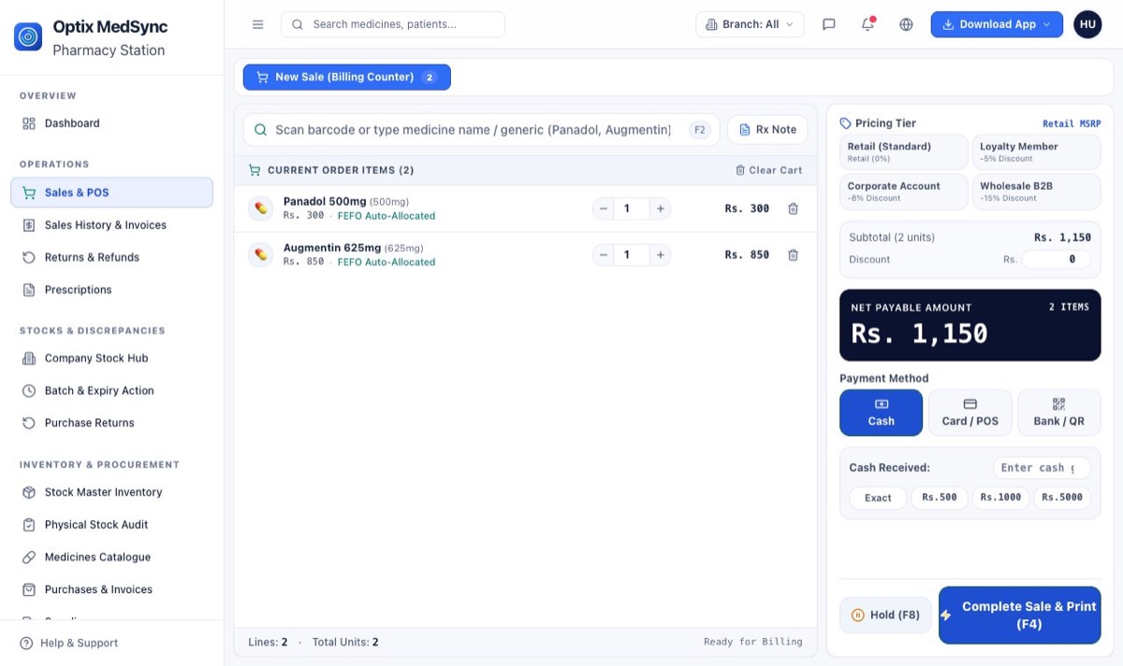This screenshot has height=666, width=1123.
Task: Open Company Stock Hub
Action: [x=111, y=358]
